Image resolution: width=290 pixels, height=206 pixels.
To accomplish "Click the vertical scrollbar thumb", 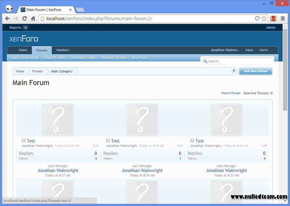I will coord(285,69).
